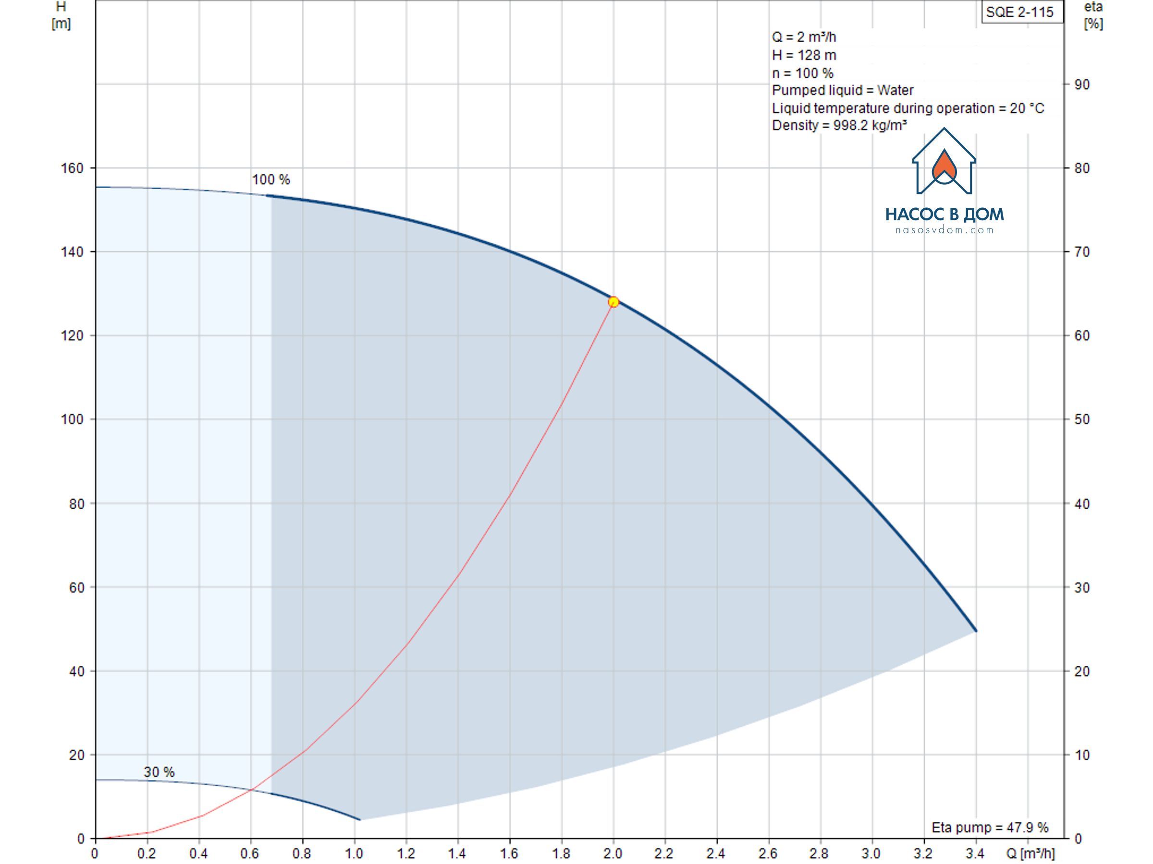Click the n = 100 % info line
Viewport: 1153px width, 864px height.
(x=802, y=73)
